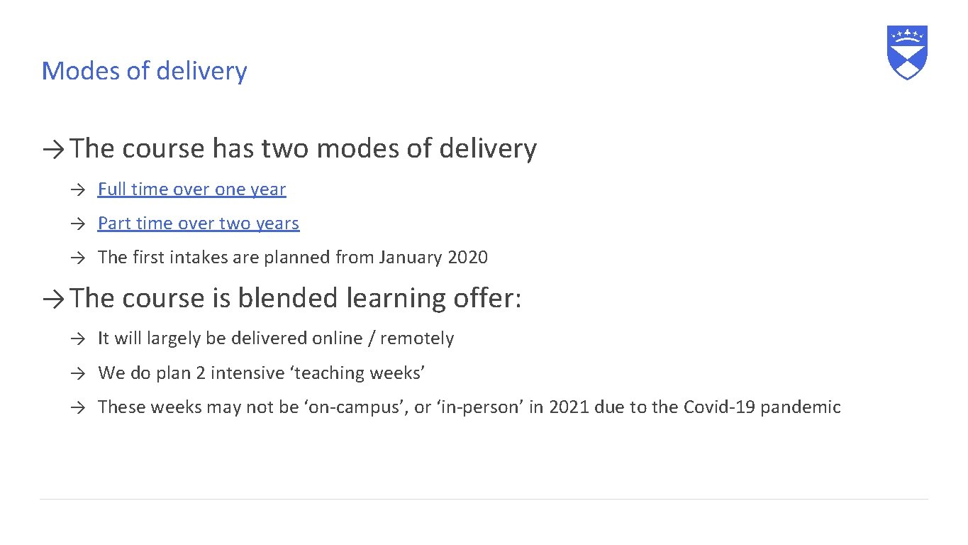
Task: Click 'The course has two modes of delivery' heading
Action: coord(304,148)
